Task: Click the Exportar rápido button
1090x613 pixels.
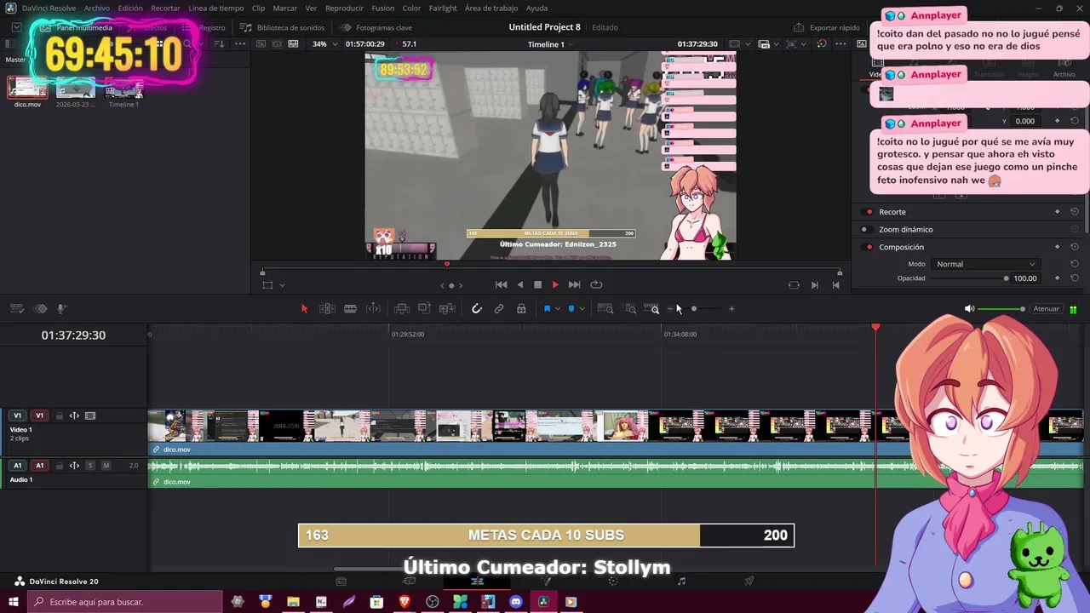Action: [827, 27]
